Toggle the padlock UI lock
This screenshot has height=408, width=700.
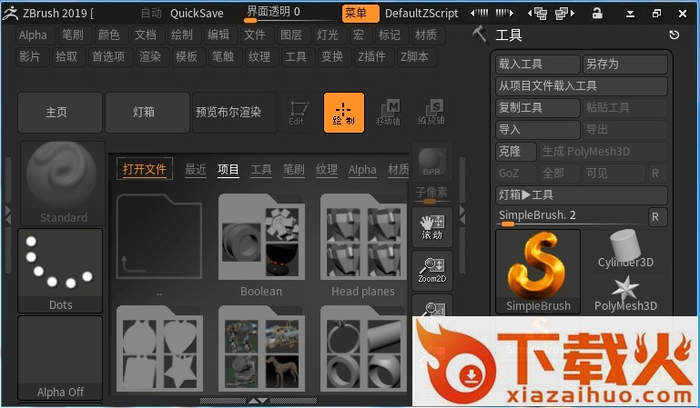(x=597, y=13)
